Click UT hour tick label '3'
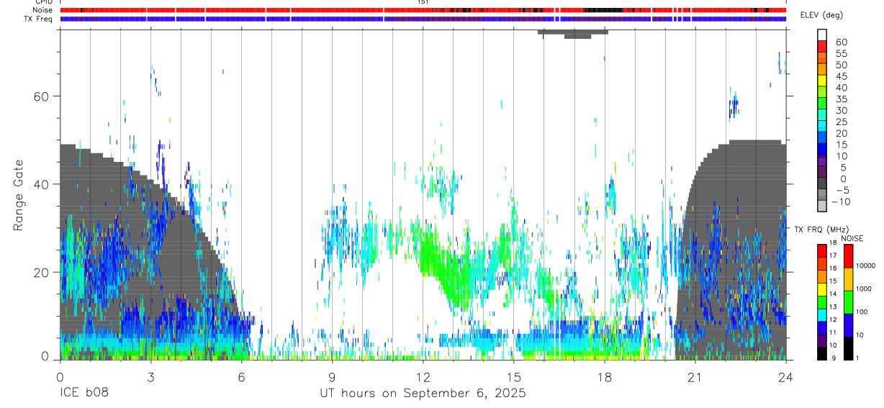Viewport: 884px width, 408px height. coord(150,376)
